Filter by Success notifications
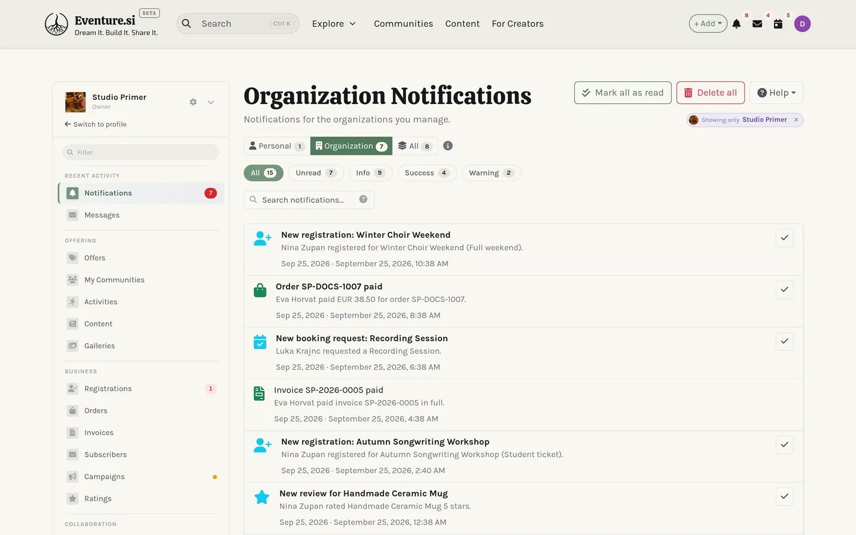Screen dimensions: 856x535 (x=427, y=173)
